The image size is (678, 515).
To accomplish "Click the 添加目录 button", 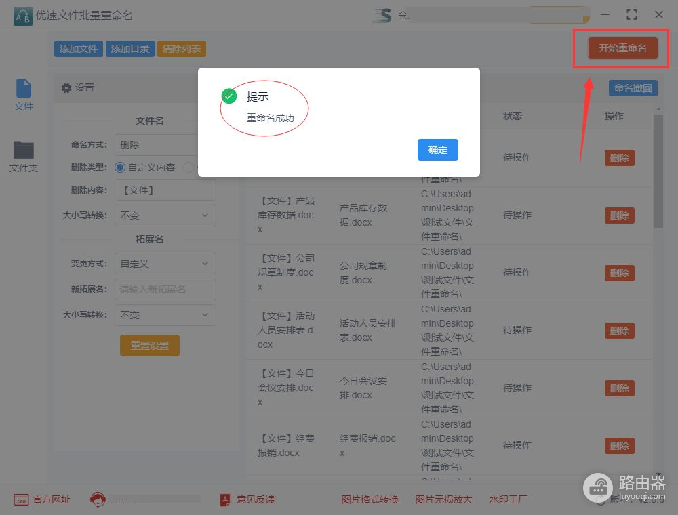I will pos(129,49).
